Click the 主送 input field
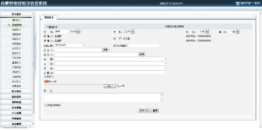262x131 pixels. coord(110,63)
